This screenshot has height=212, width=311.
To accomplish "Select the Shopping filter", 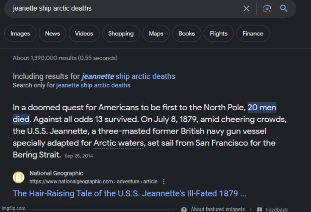I will coord(121,33).
